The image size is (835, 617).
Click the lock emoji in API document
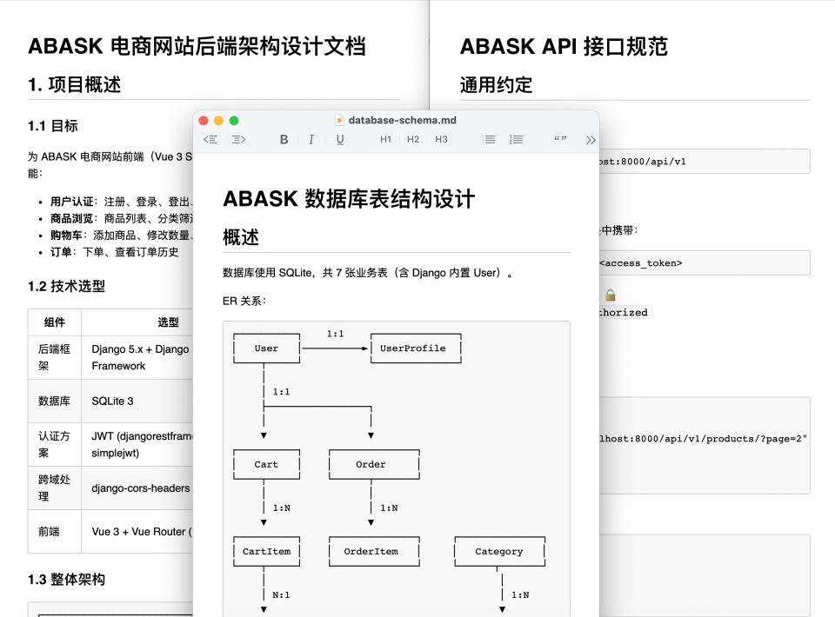(x=611, y=295)
